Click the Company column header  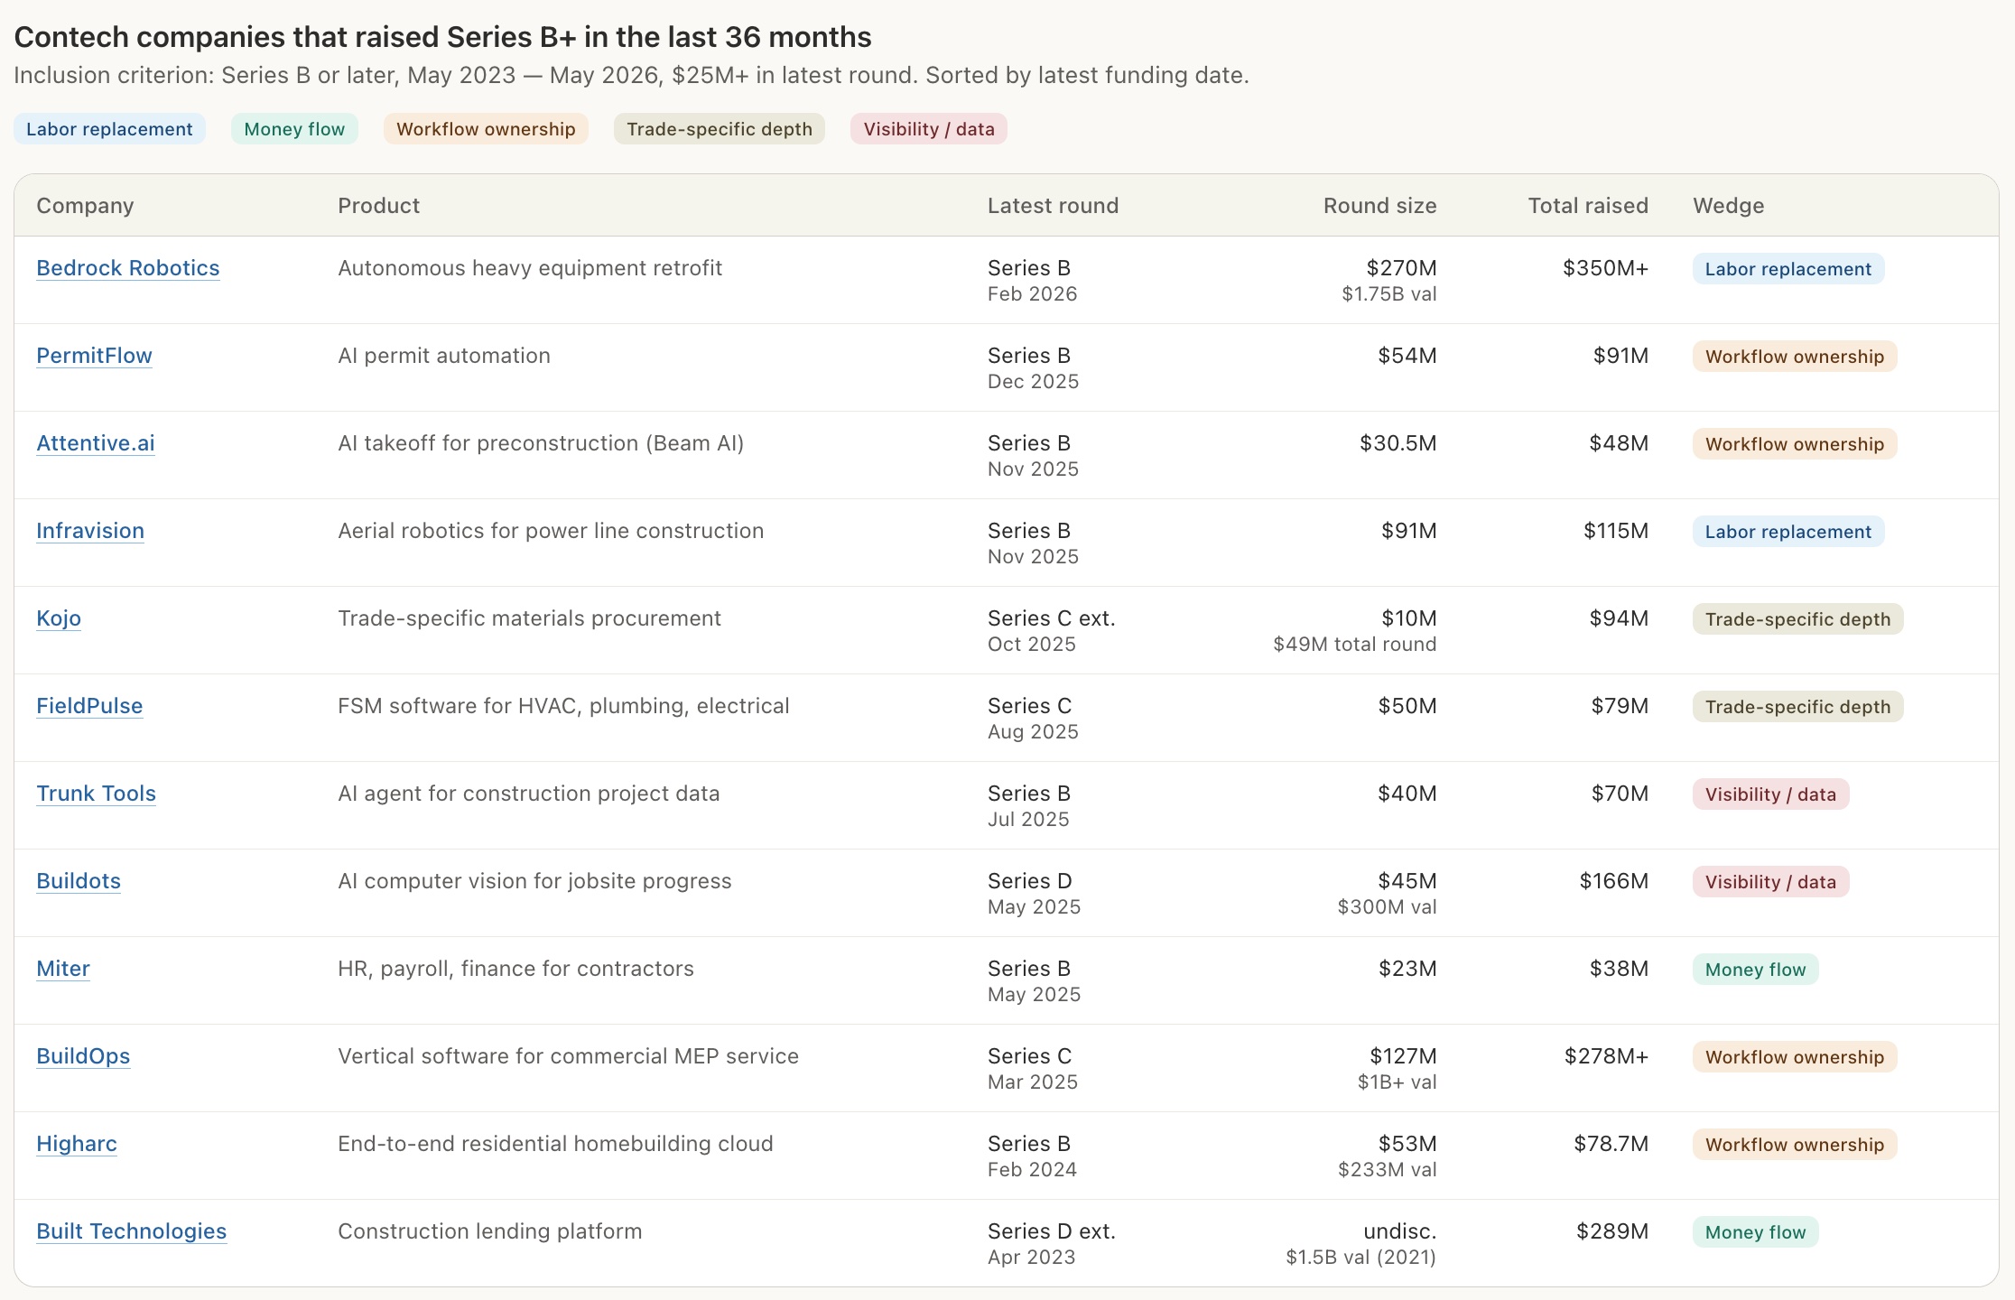[85, 206]
